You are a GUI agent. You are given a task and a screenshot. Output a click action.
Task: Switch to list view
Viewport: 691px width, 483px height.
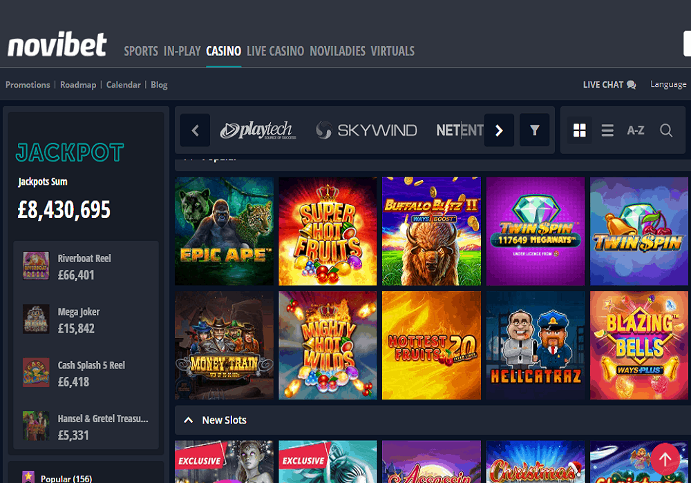(607, 130)
